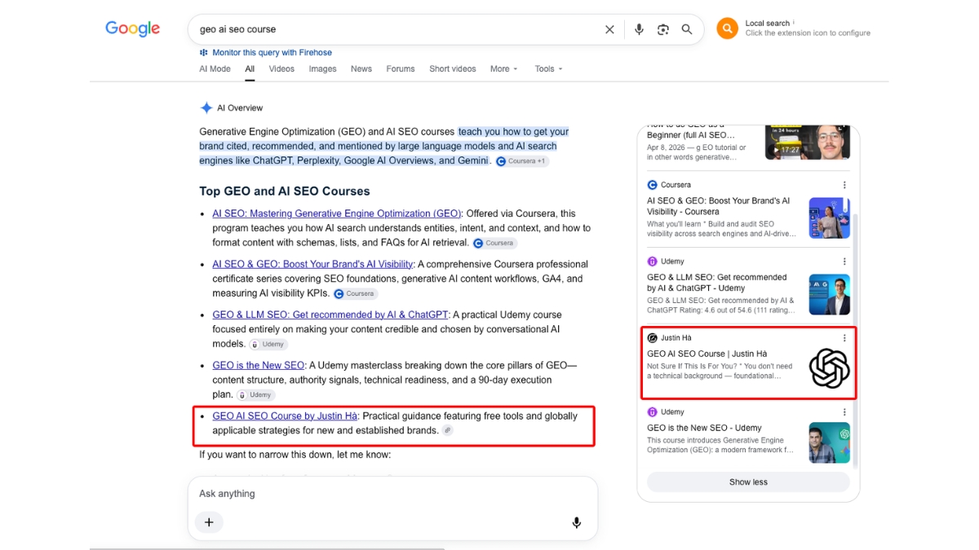Screen dimensions: 979x550
Task: Click the link chip after Justin Hà bullet
Action: pyautogui.click(x=447, y=430)
